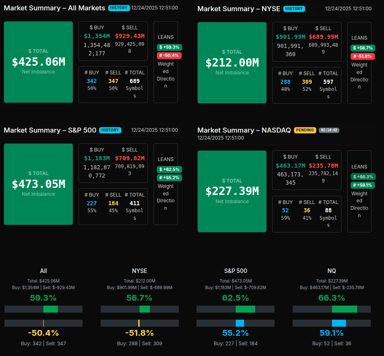Click the green dollar bar under NQ 66.3%
The image size is (384, 356).
point(344,309)
